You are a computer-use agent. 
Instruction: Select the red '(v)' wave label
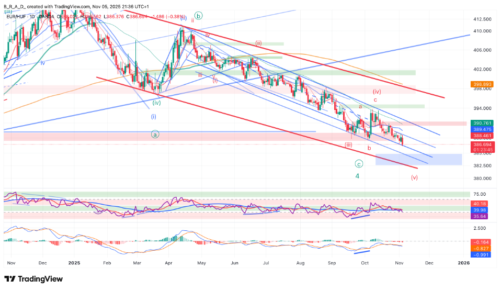click(414, 177)
